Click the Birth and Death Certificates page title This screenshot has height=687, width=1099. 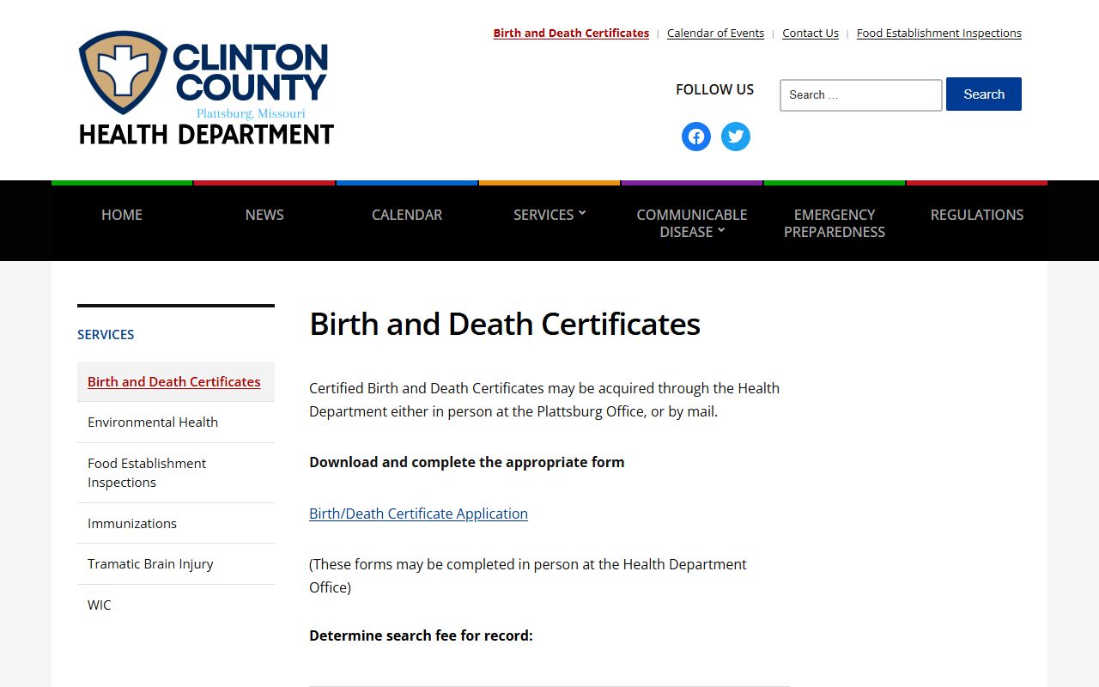(x=505, y=325)
